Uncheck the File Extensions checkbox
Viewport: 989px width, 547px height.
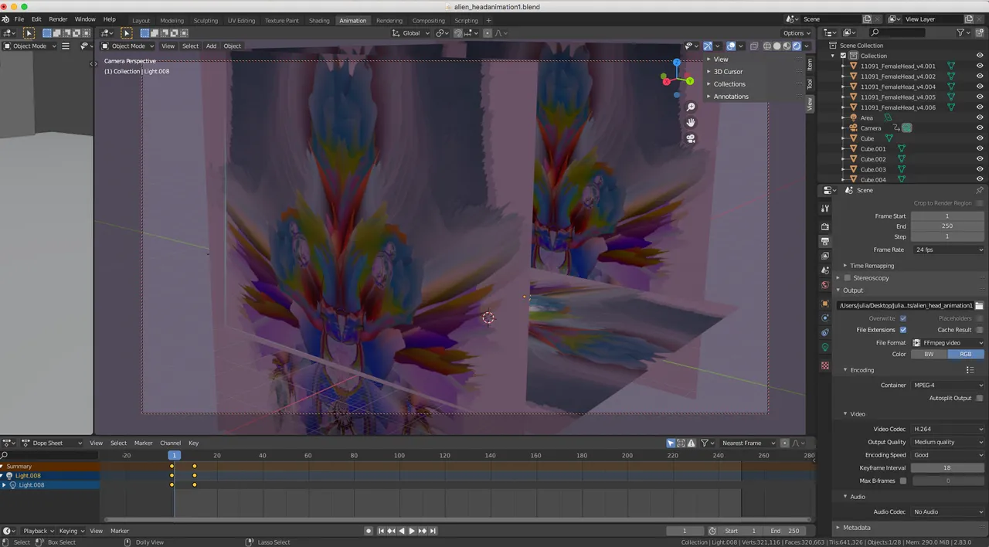902,330
